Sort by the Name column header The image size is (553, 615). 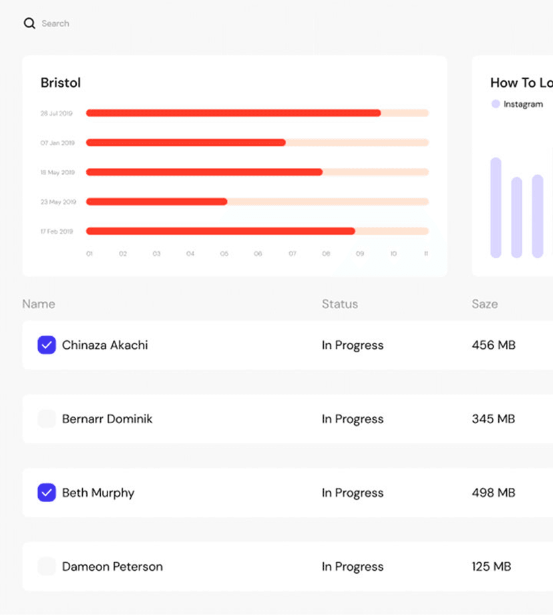click(x=37, y=304)
